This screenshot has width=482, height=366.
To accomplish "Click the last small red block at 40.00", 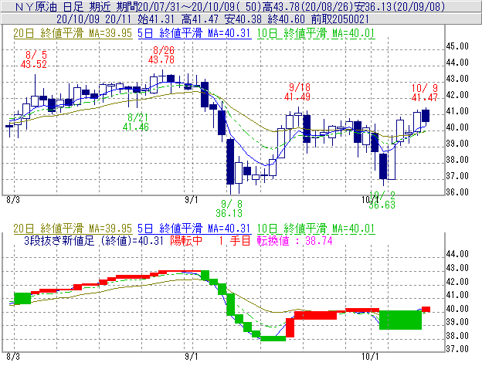I will (x=426, y=309).
